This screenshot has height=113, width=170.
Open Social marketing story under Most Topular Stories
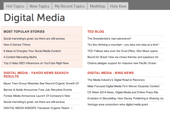pos(34,39)
